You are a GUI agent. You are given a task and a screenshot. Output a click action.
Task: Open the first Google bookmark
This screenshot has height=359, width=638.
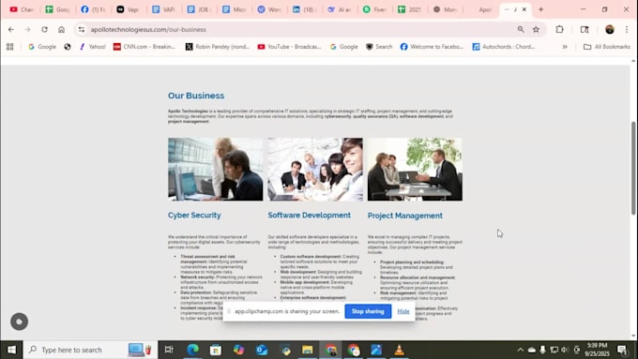42,47
